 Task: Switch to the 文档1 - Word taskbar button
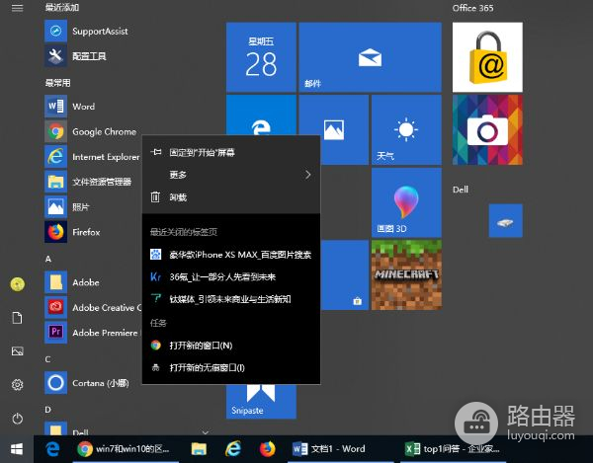[330, 448]
